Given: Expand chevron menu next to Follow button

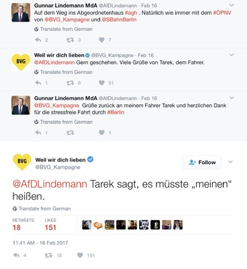Looking at the screenshot, I should pos(230,162).
